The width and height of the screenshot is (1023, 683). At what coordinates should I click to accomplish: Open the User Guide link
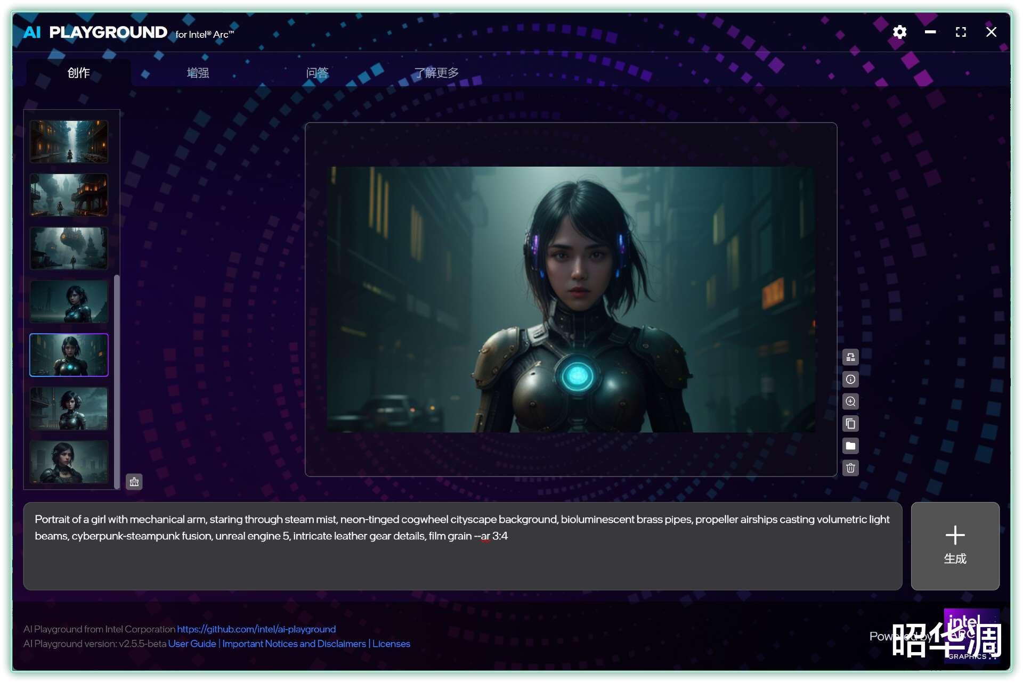coord(192,644)
